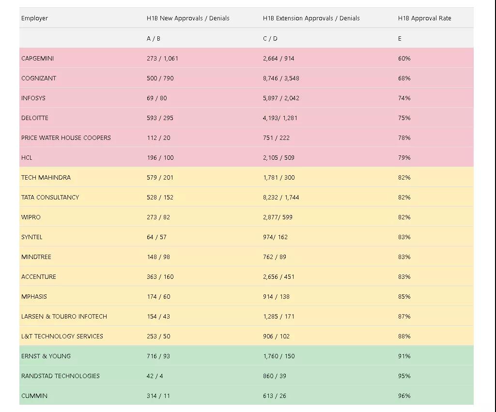Select the CAPGEMINI employer cell

(37, 59)
